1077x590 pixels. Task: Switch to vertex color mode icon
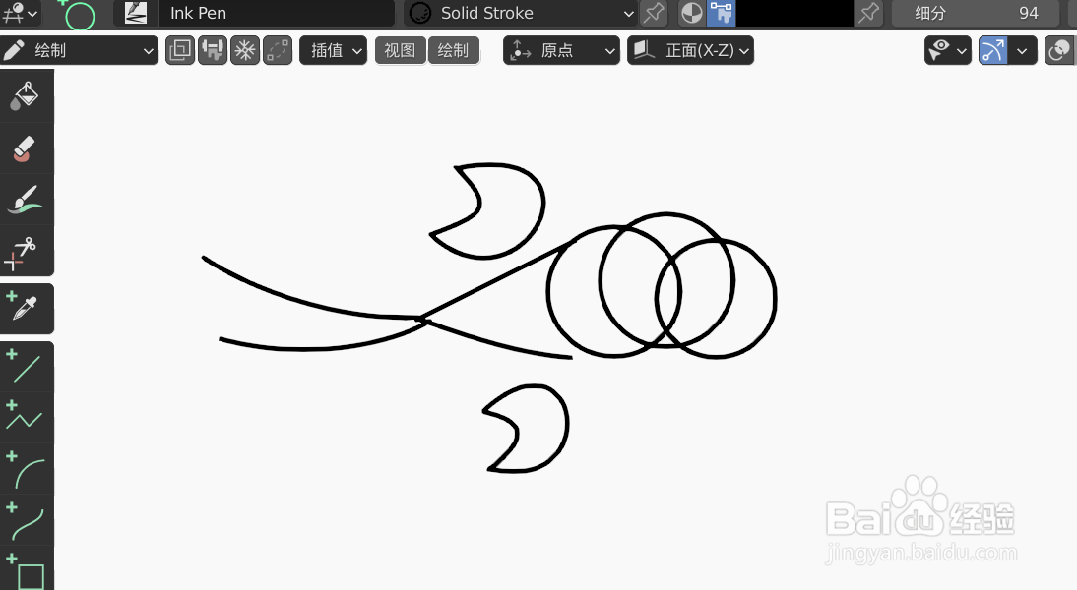click(722, 13)
